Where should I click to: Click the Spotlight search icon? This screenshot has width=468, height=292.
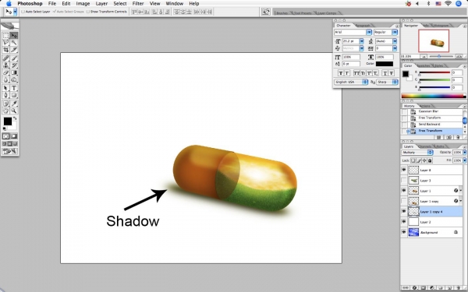pos(459,4)
